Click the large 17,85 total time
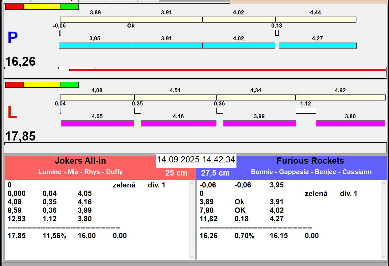The width and height of the screenshot is (389, 266). 20,136
